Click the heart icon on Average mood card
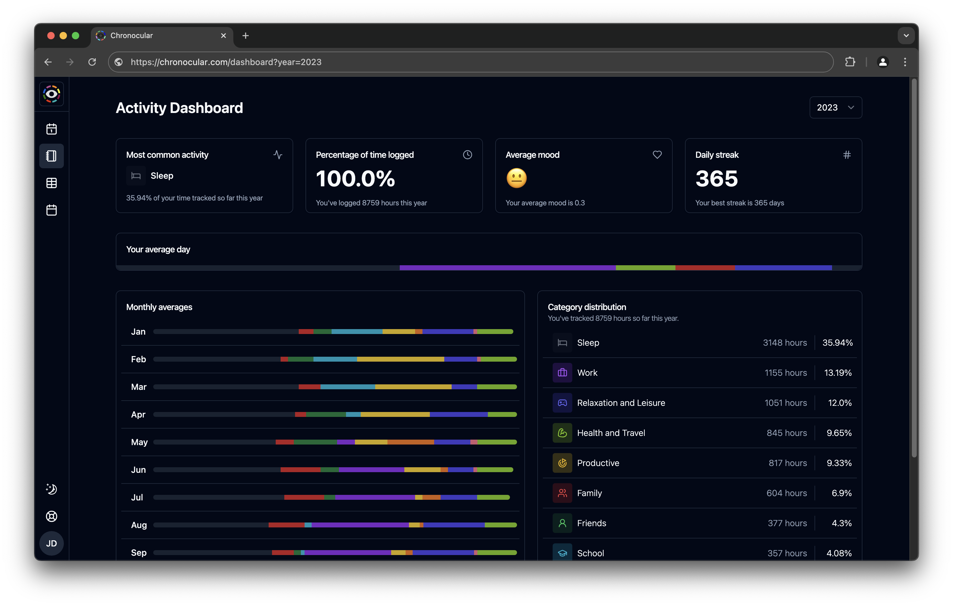953x606 pixels. [x=657, y=155]
